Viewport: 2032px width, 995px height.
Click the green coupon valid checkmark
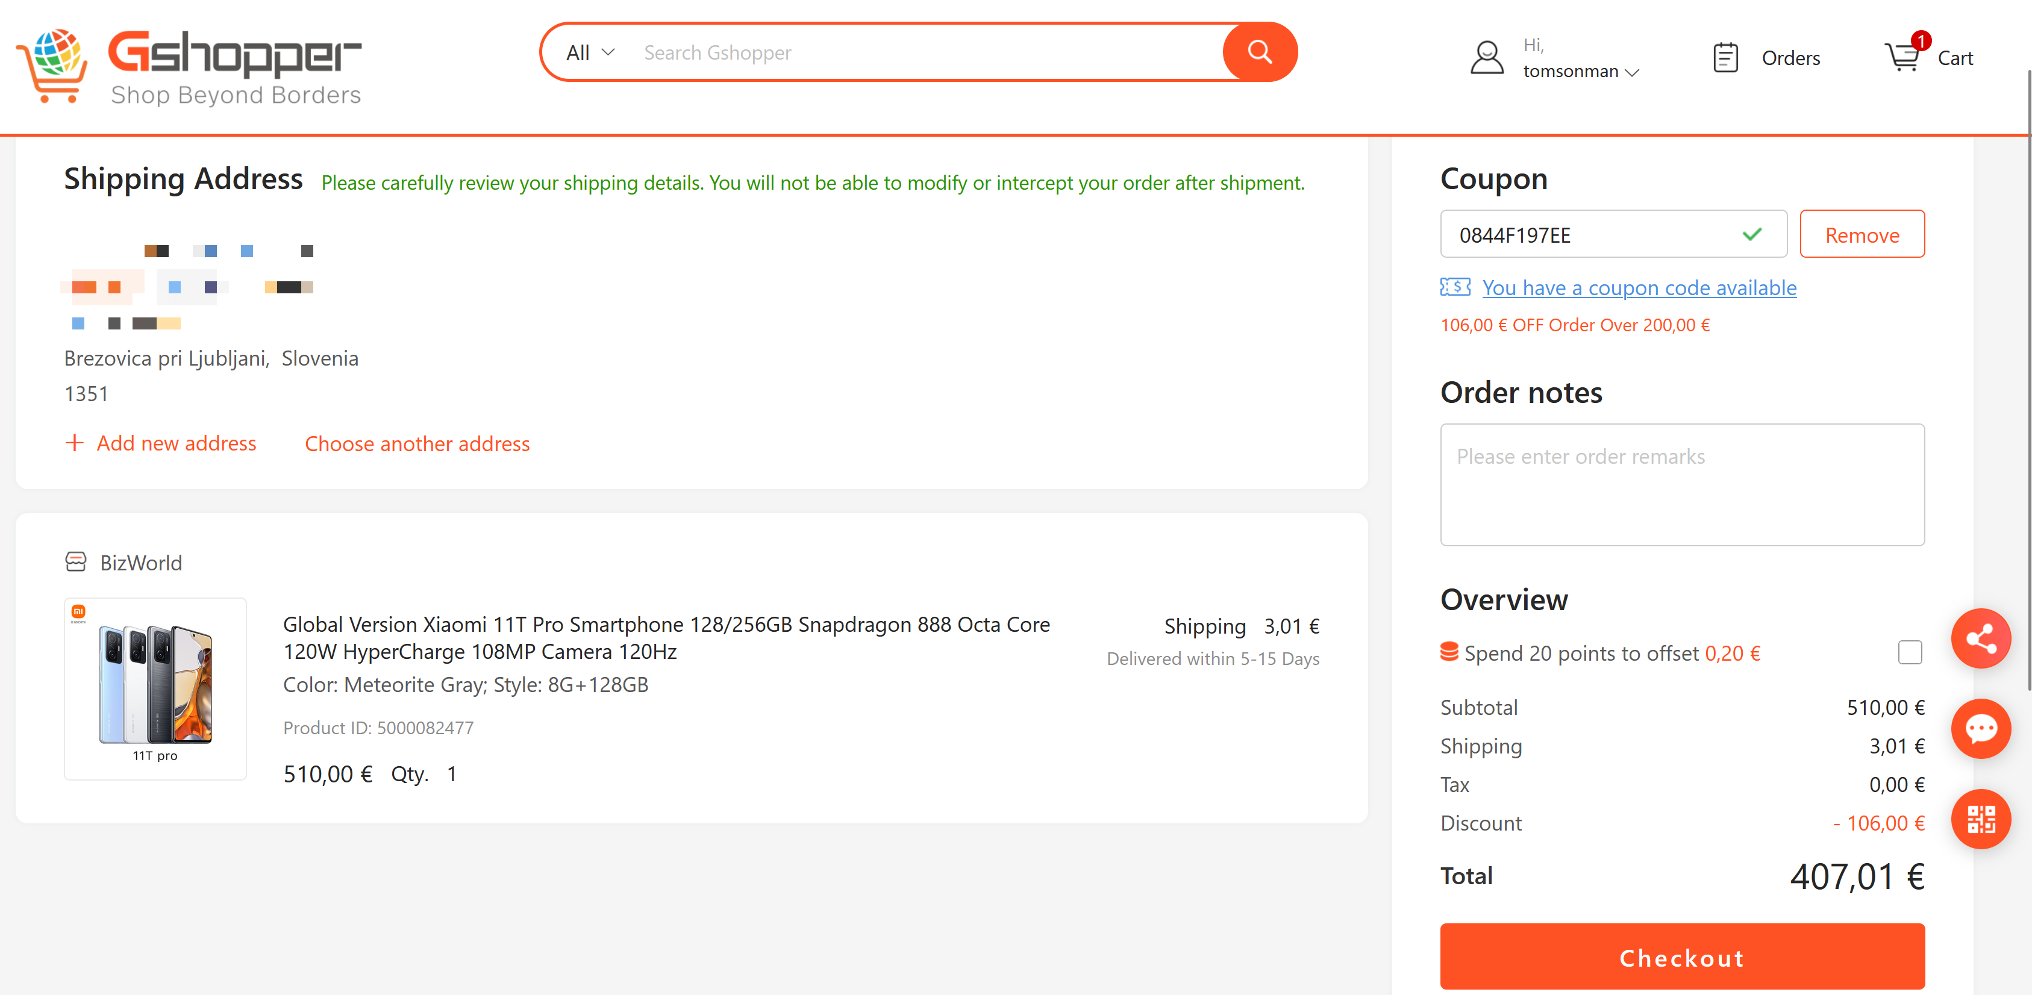coord(1752,234)
